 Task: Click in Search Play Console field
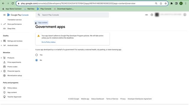click(x=72, y=15)
